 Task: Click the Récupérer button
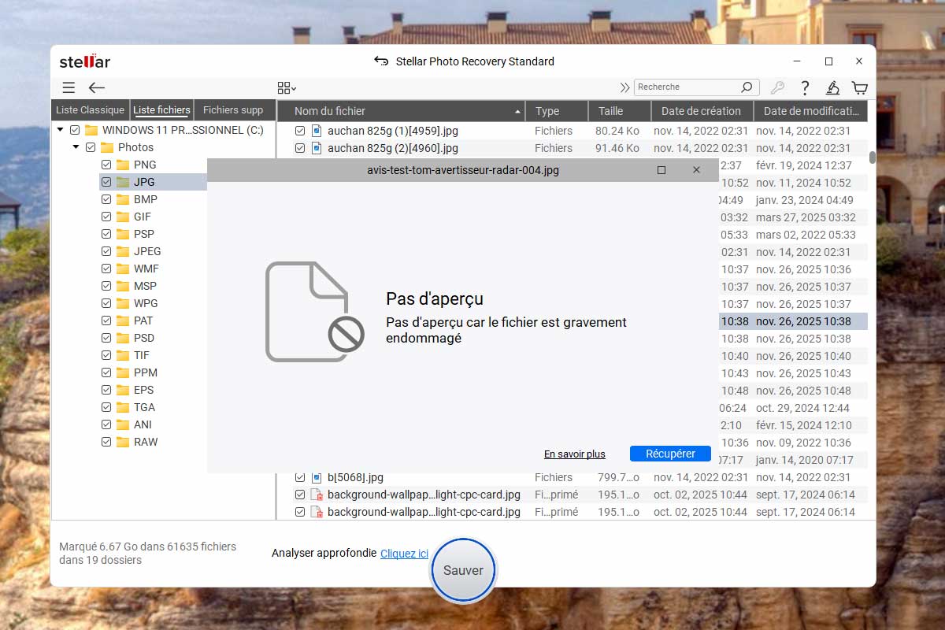coord(670,454)
